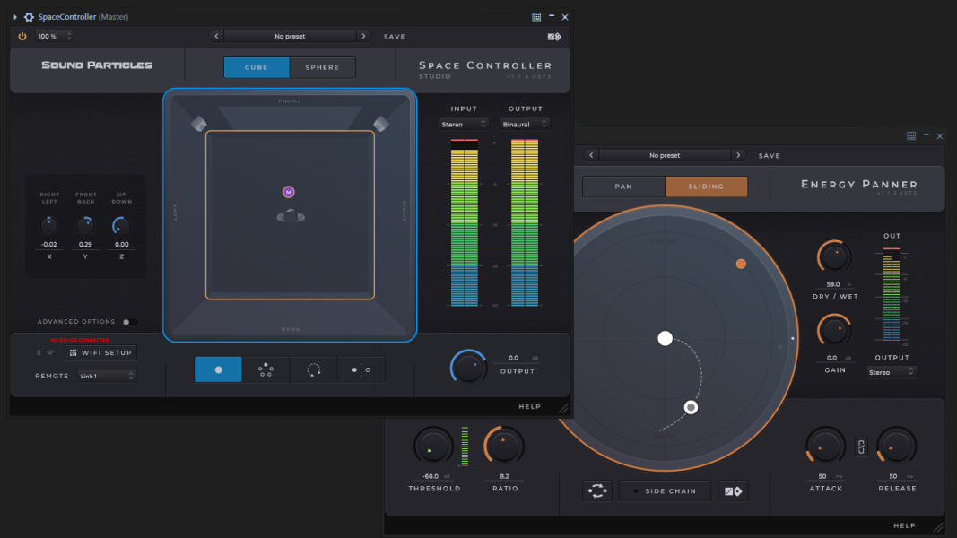This screenshot has height=538, width=957.
Task: Click the WiFi status icon
Action: 50,353
